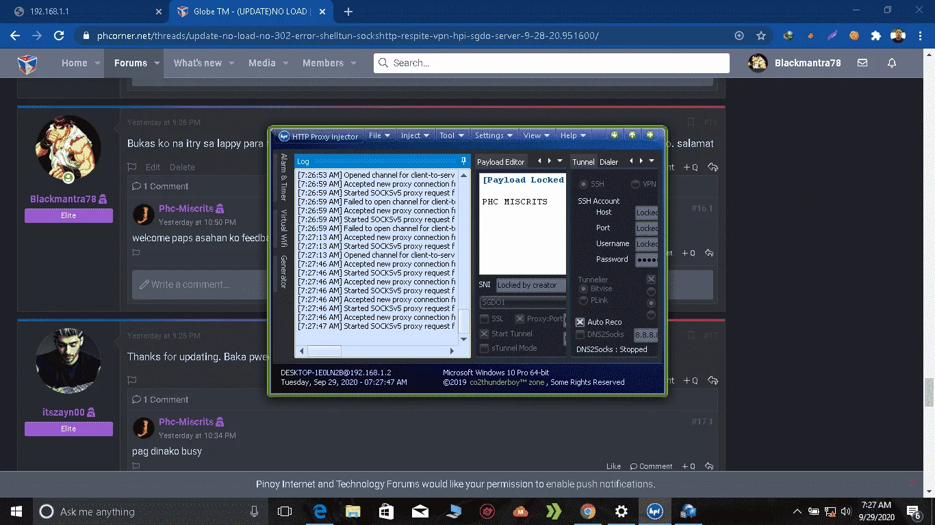
Task: Select the Bitvise tunnelier option
Action: point(584,289)
